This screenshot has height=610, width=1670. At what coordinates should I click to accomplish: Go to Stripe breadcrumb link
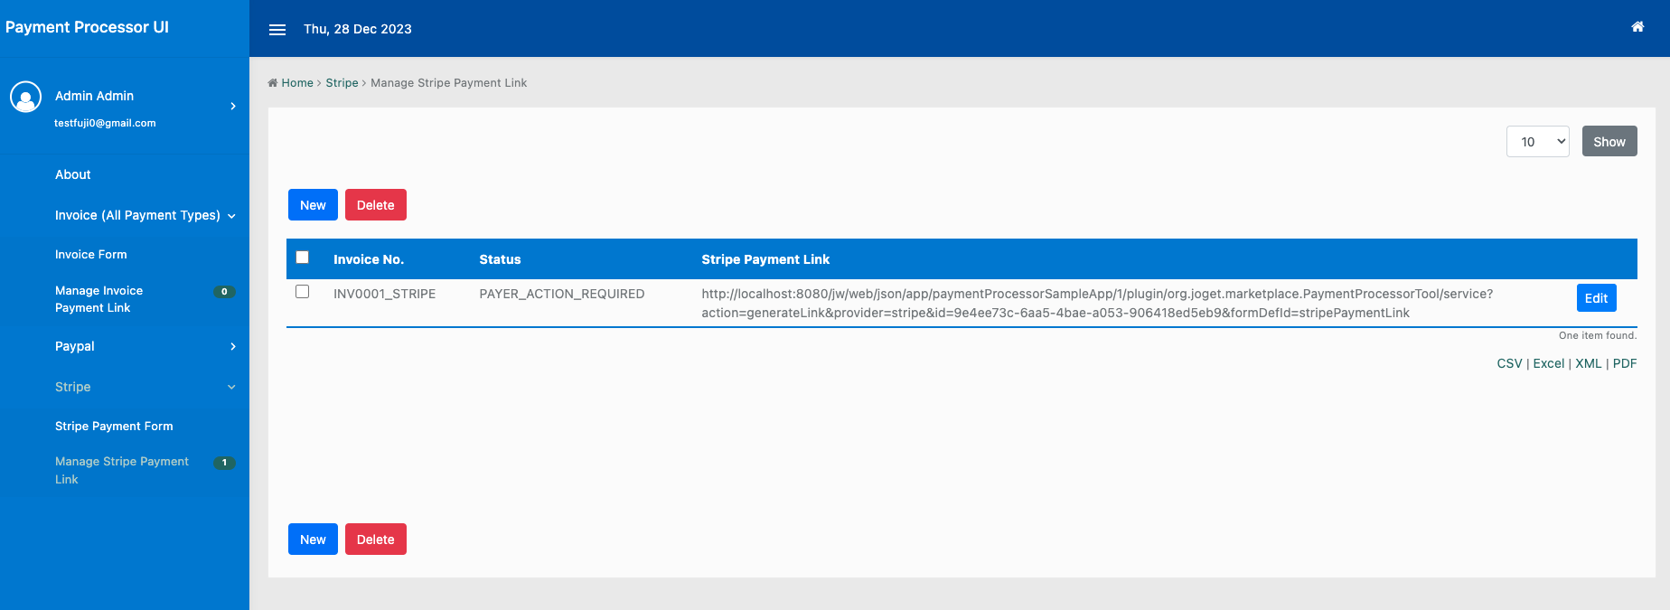pyautogui.click(x=342, y=83)
